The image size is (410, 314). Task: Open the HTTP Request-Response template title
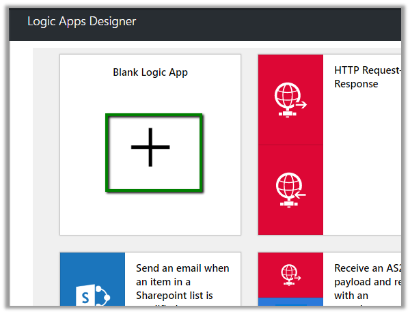368,77
